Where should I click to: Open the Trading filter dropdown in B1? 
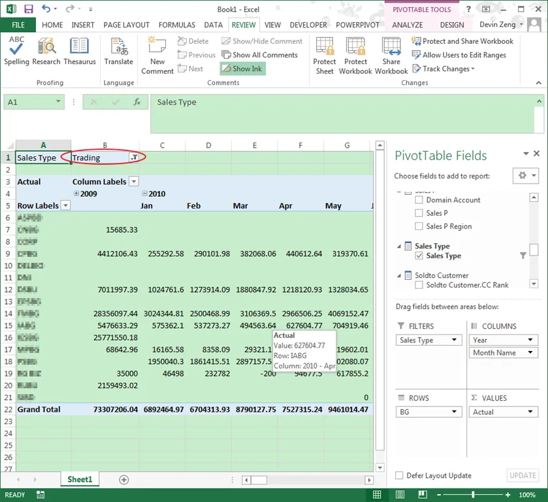(x=134, y=158)
